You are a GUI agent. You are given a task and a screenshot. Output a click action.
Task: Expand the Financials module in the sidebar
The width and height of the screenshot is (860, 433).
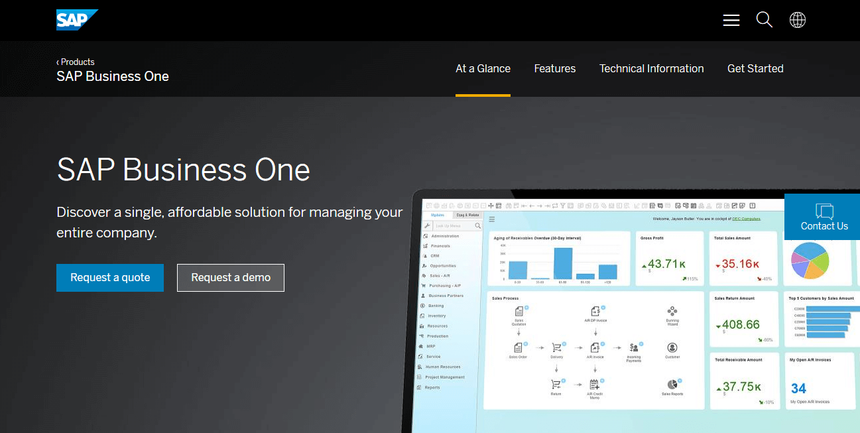tap(440, 246)
